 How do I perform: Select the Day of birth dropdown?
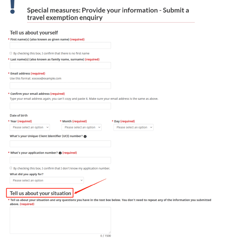click(x=134, y=127)
